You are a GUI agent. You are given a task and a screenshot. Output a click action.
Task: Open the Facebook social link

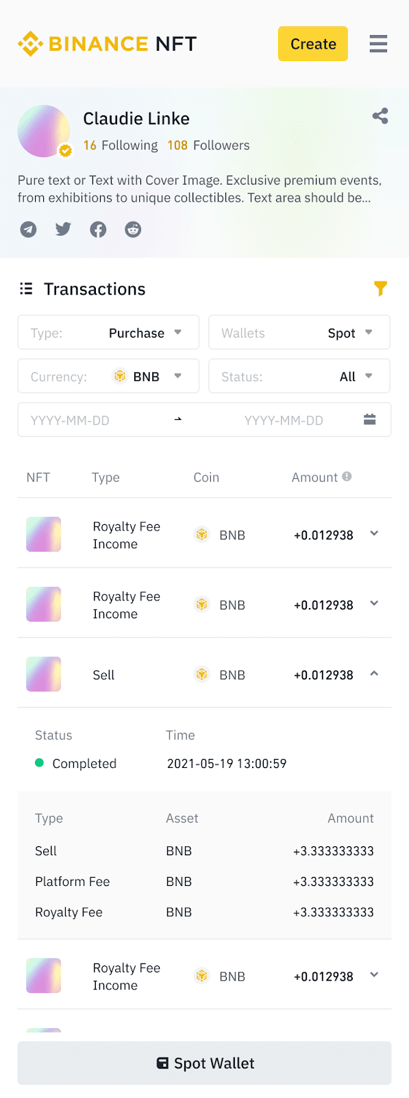pyautogui.click(x=98, y=229)
